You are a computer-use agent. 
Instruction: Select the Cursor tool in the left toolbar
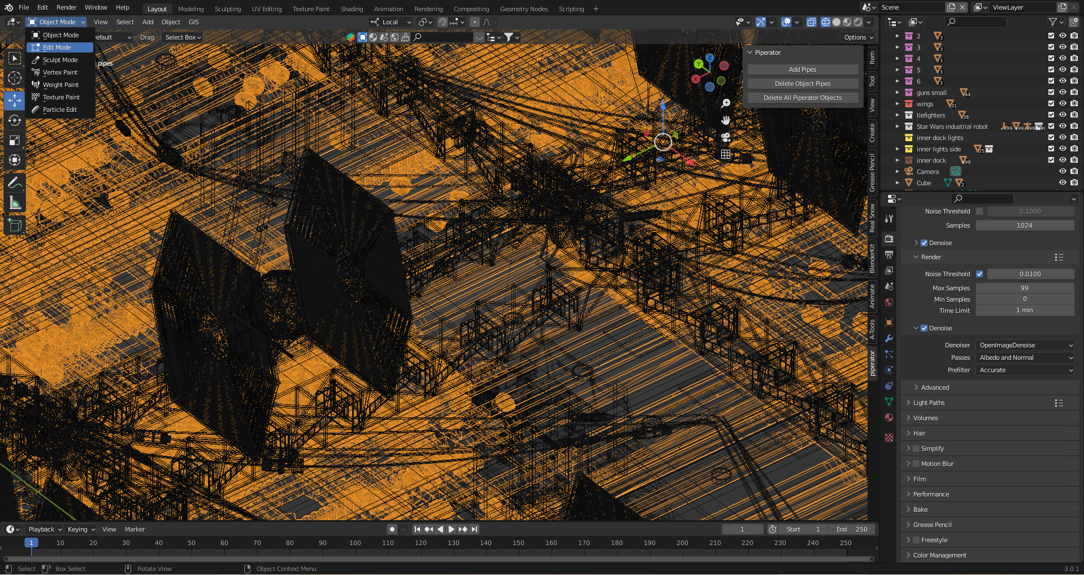click(15, 78)
